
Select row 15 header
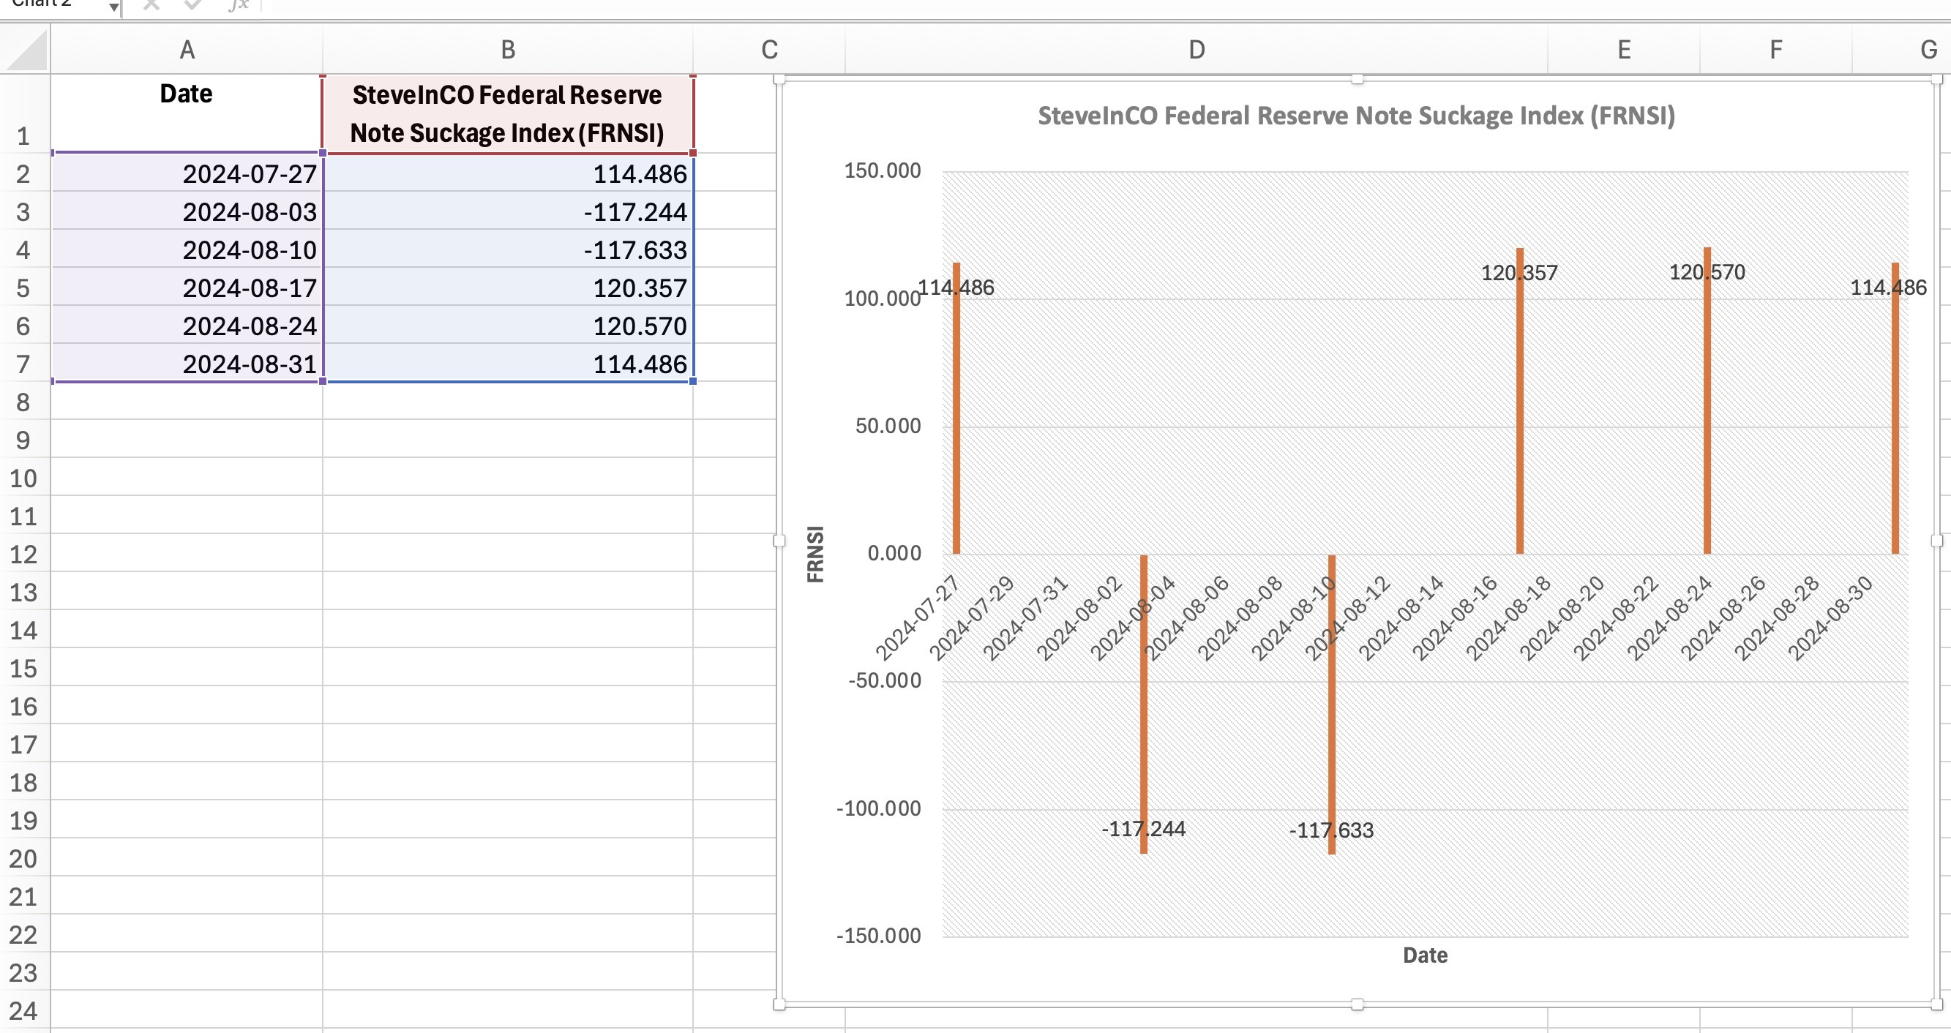[23, 669]
